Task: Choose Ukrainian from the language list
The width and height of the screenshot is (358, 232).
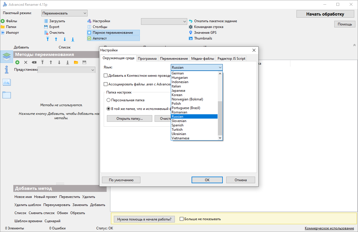Action: (x=179, y=134)
